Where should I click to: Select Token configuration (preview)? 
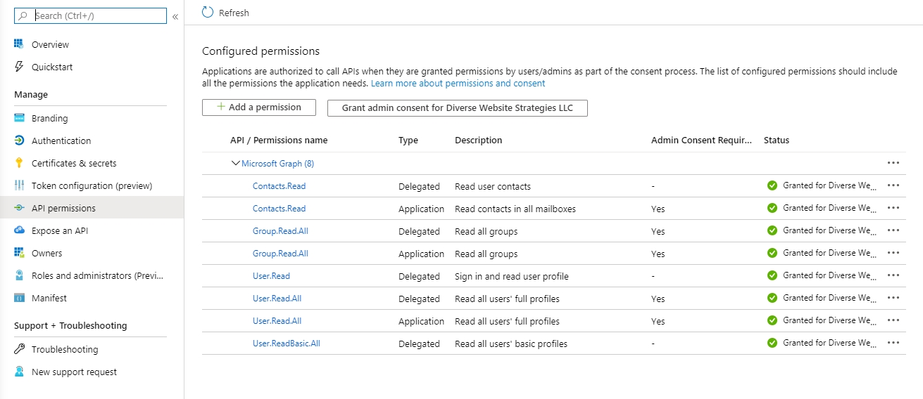92,185
